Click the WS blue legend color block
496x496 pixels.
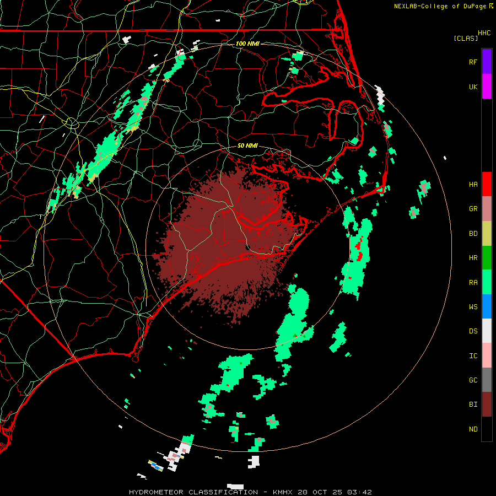coord(487,306)
